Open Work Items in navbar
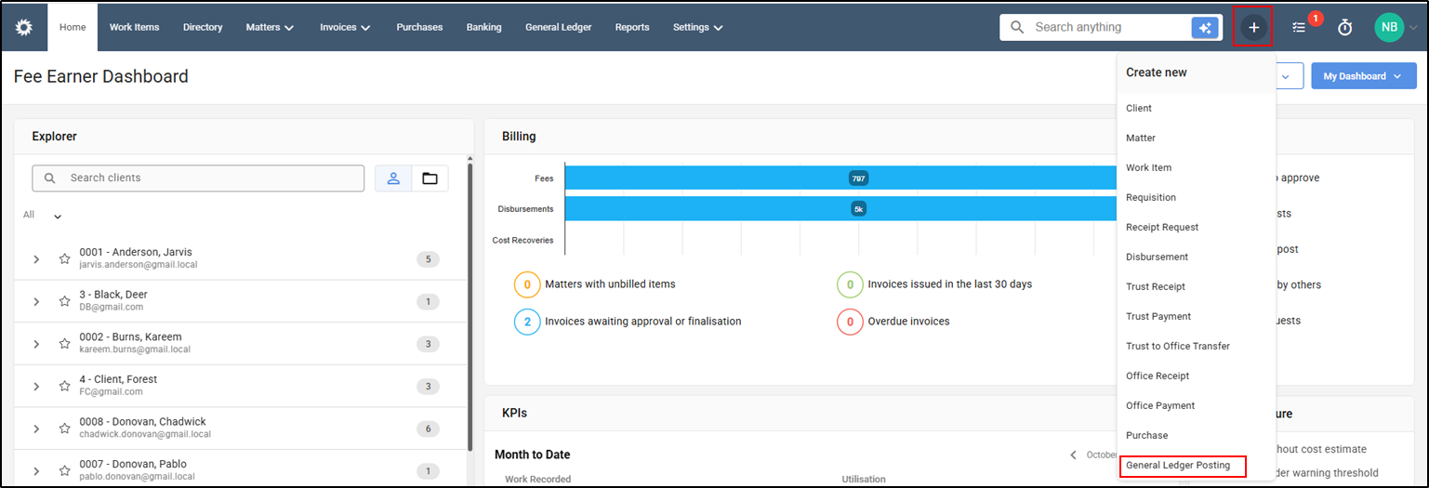Screen dimensions: 1429x488 [x=135, y=28]
